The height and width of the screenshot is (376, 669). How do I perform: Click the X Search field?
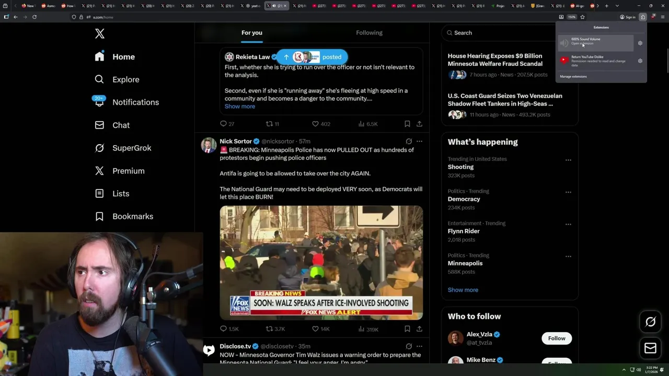point(510,32)
